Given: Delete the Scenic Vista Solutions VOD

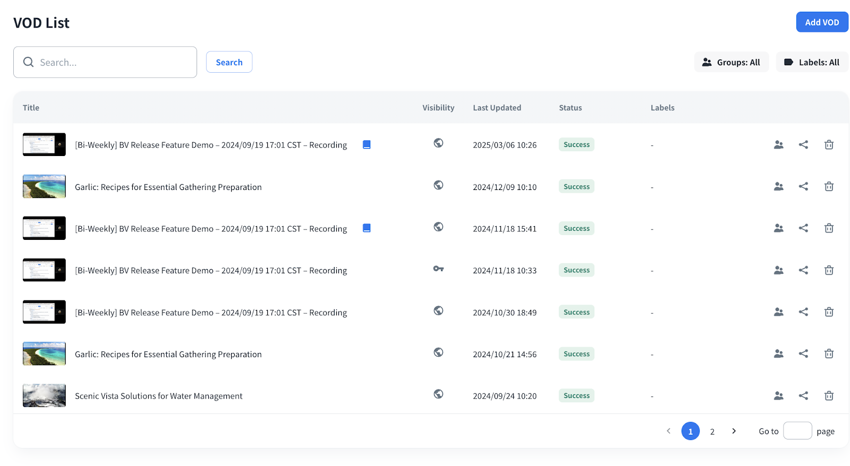Looking at the screenshot, I should pos(828,396).
